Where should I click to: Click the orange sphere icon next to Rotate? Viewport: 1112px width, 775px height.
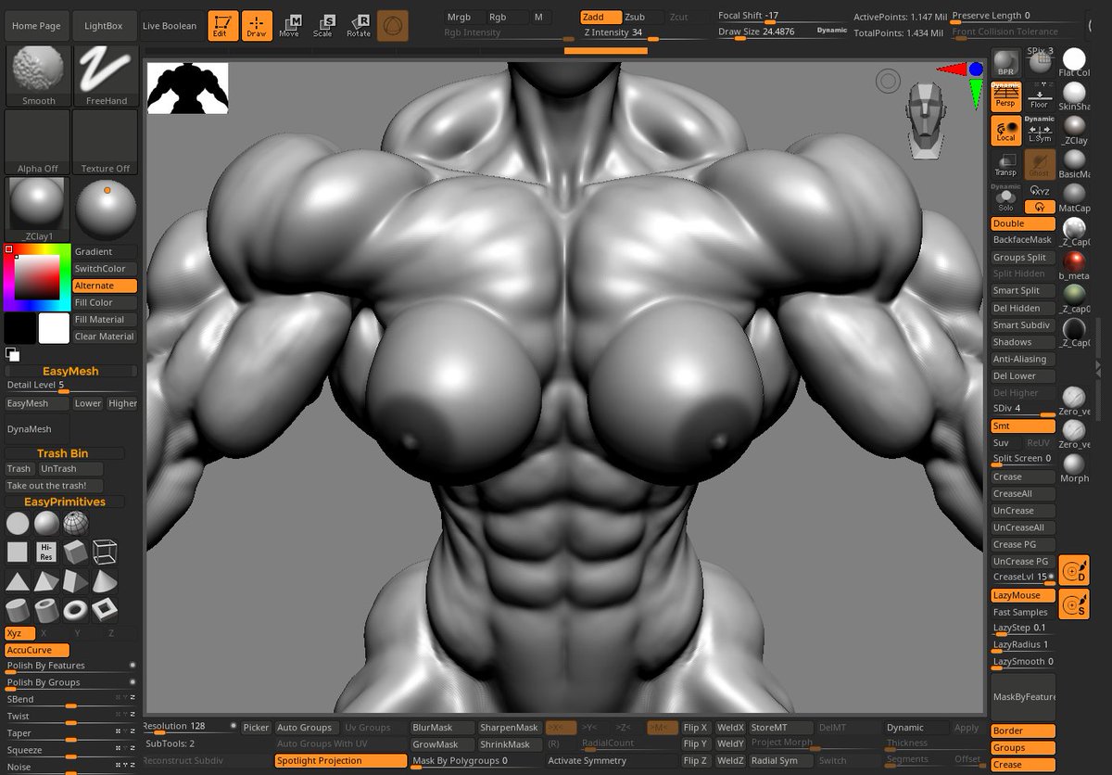click(393, 26)
